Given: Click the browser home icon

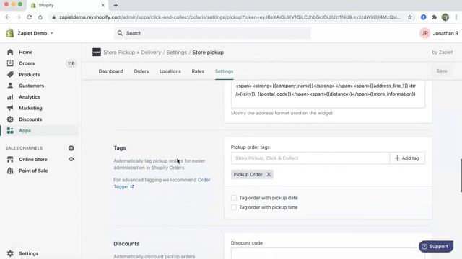Looking at the screenshot, I should pyautogui.click(x=40, y=17).
